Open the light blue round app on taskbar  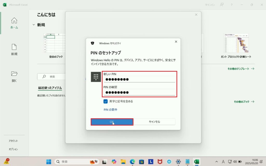pos(169,162)
